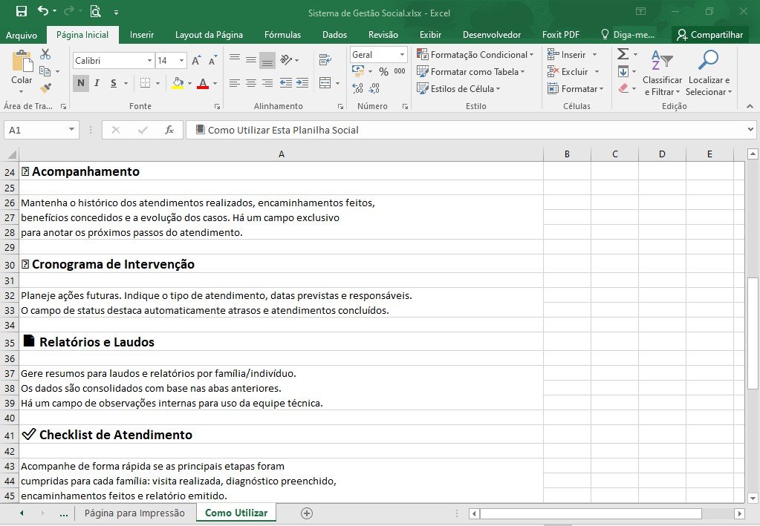Open the Localizar e Selecionar menu
The width and height of the screenshot is (760, 526).
click(709, 72)
